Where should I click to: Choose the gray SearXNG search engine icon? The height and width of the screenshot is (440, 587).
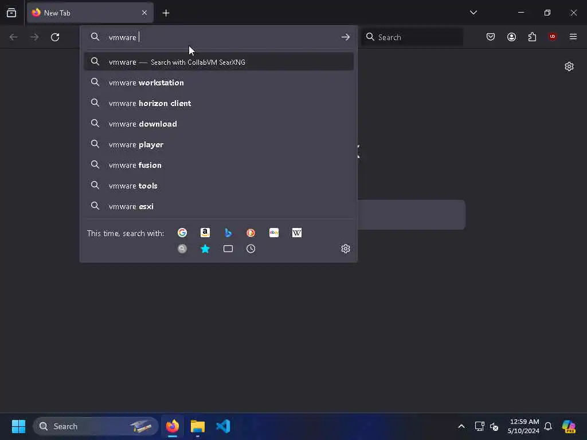(x=182, y=249)
